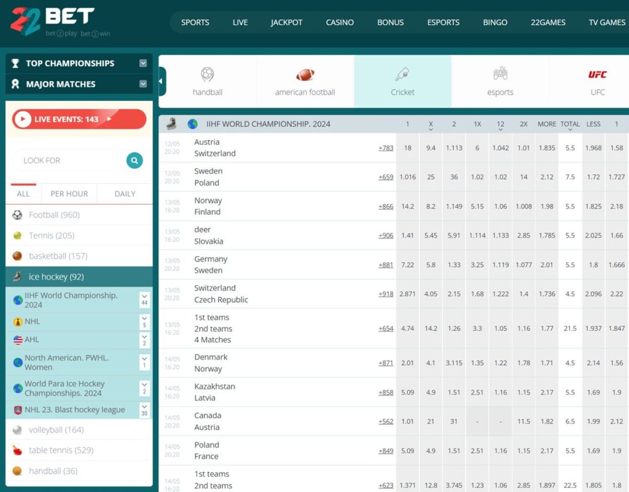Image resolution: width=629 pixels, height=492 pixels.
Task: Open the UFC sport icon
Action: coord(597,74)
